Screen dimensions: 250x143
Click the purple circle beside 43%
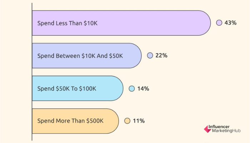[x=219, y=23]
